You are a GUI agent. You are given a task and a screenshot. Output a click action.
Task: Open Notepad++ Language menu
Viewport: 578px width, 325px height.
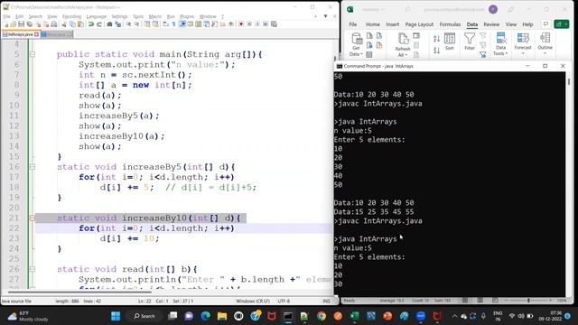(x=97, y=16)
